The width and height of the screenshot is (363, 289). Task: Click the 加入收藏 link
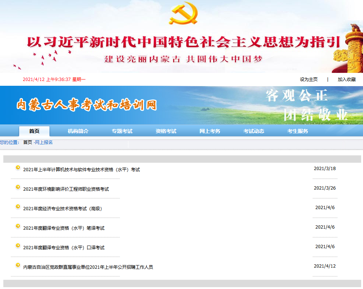pos(347,80)
